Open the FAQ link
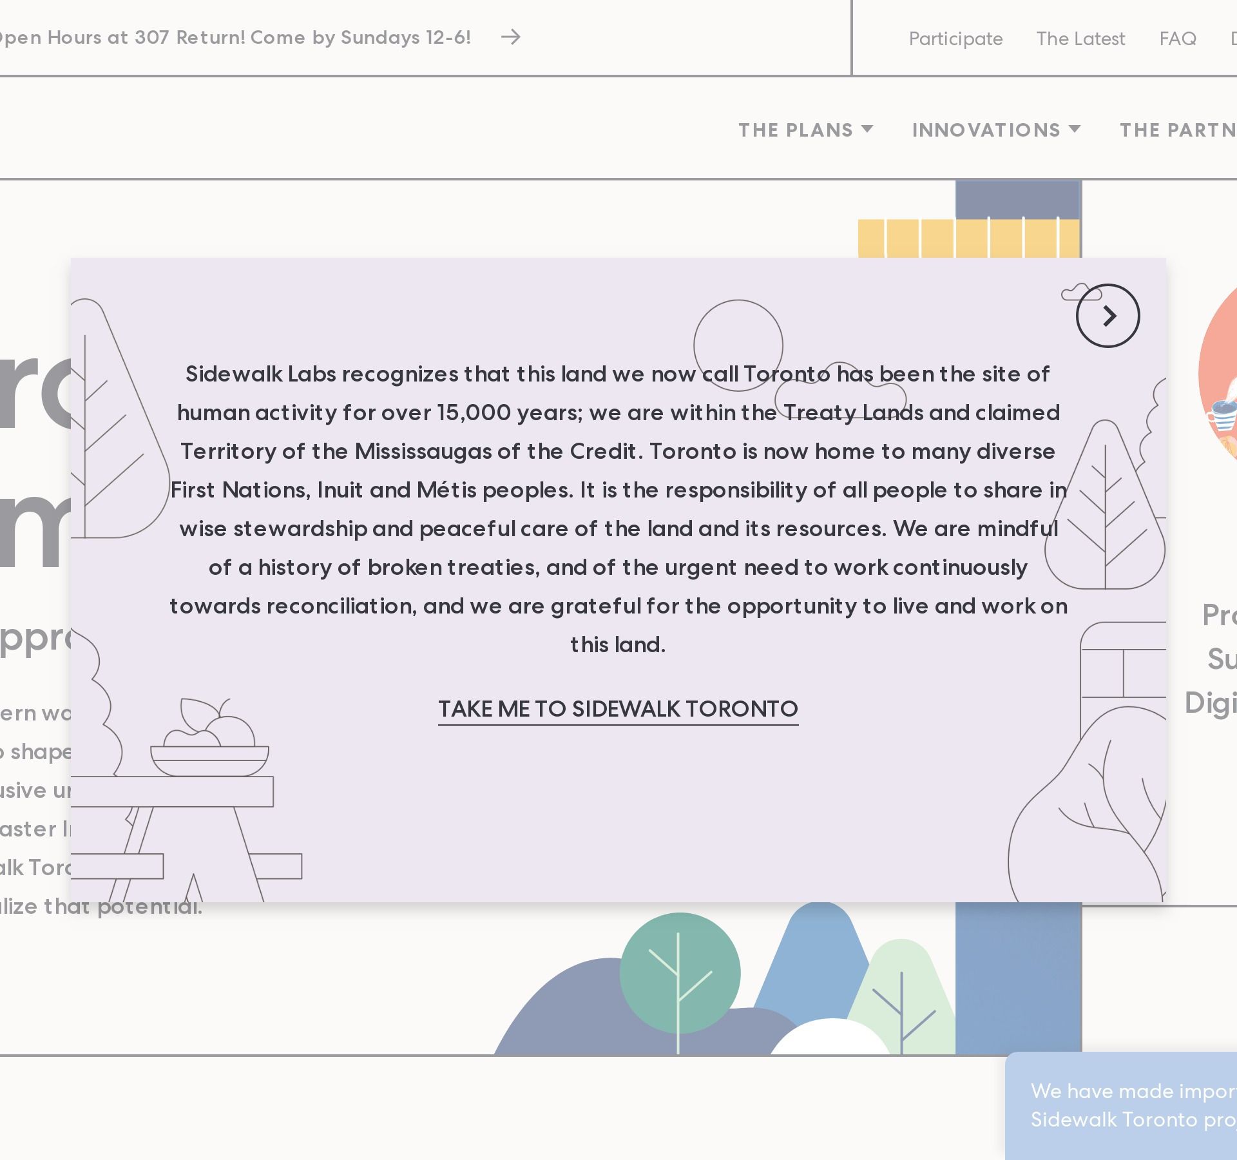This screenshot has height=1160, width=1237. (1178, 39)
